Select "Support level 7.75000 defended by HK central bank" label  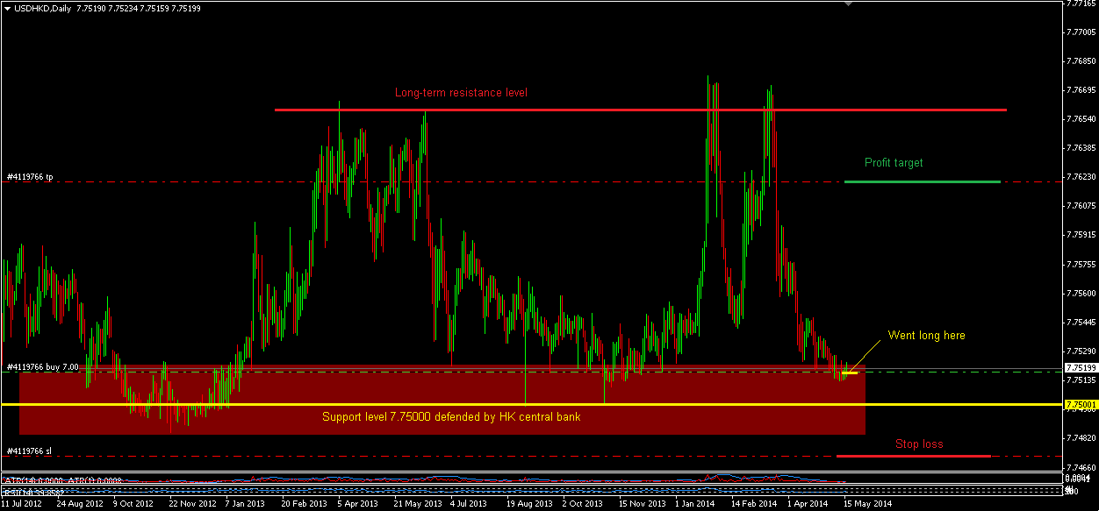[x=451, y=417]
